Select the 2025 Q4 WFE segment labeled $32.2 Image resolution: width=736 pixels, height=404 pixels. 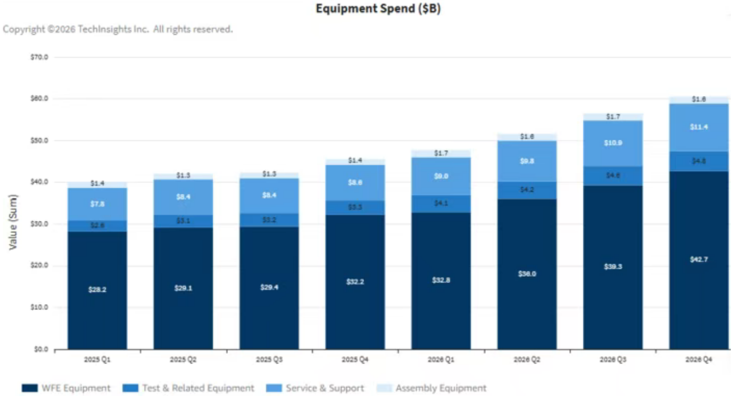pyautogui.click(x=355, y=282)
